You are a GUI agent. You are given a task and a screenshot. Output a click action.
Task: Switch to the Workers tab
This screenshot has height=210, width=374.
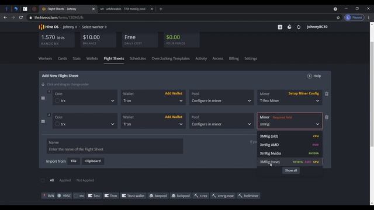45,58
